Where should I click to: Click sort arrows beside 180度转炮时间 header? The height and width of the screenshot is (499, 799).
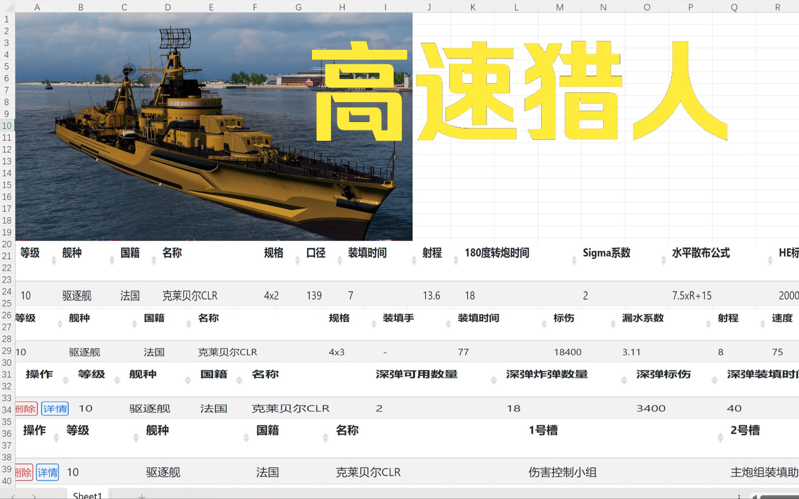point(574,260)
